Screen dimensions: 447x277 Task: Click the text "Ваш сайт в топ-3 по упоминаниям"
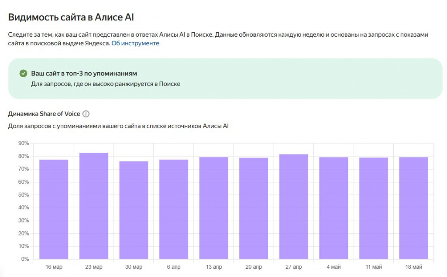[84, 74]
